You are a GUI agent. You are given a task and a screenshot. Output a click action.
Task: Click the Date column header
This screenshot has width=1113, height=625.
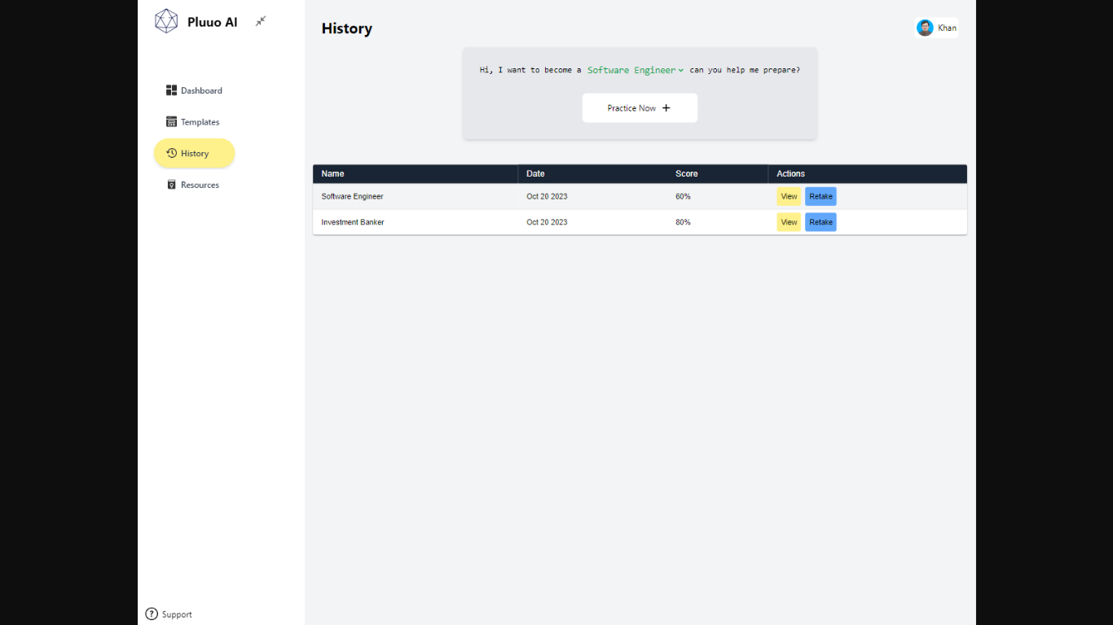tap(535, 173)
